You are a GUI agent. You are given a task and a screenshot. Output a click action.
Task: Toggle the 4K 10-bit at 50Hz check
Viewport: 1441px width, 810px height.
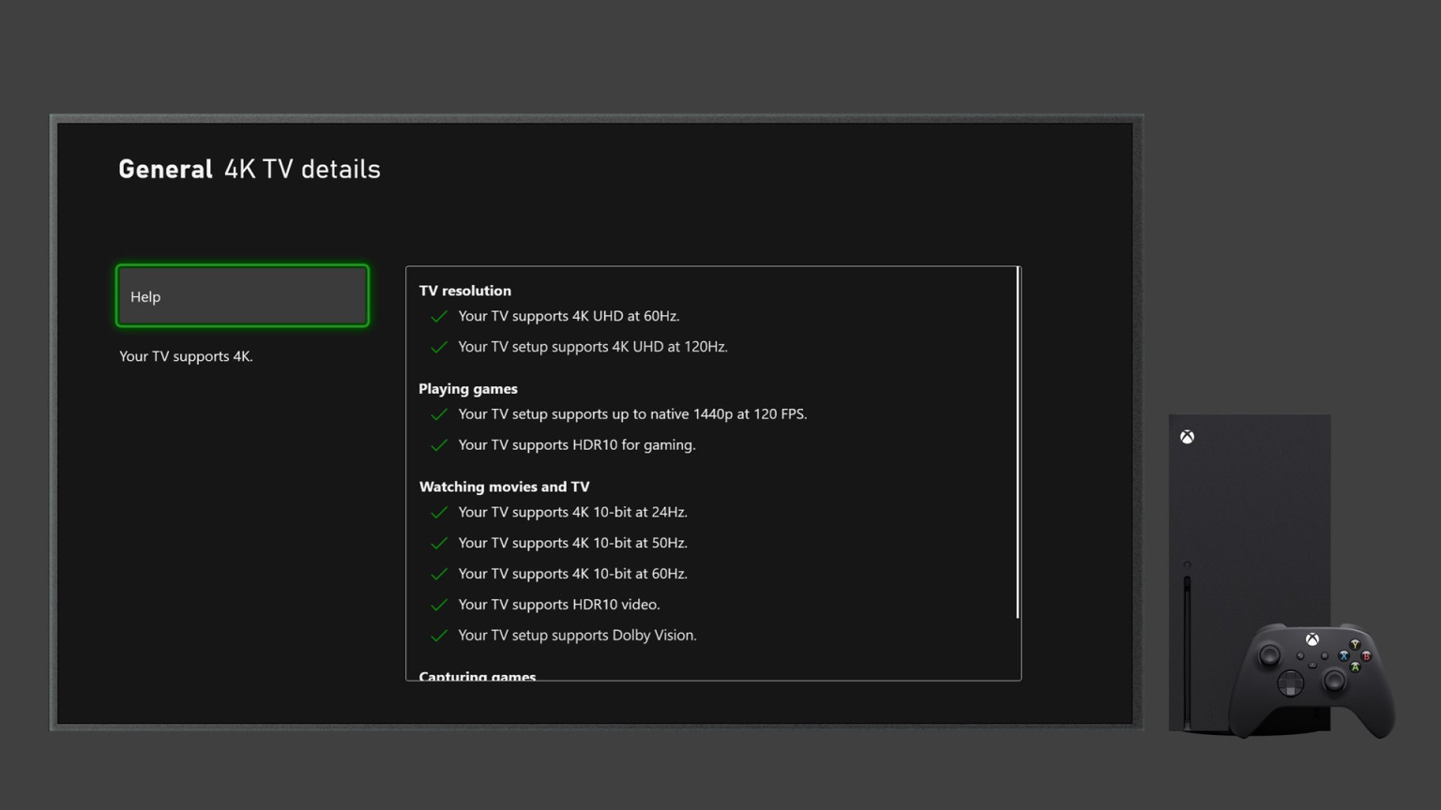click(439, 543)
